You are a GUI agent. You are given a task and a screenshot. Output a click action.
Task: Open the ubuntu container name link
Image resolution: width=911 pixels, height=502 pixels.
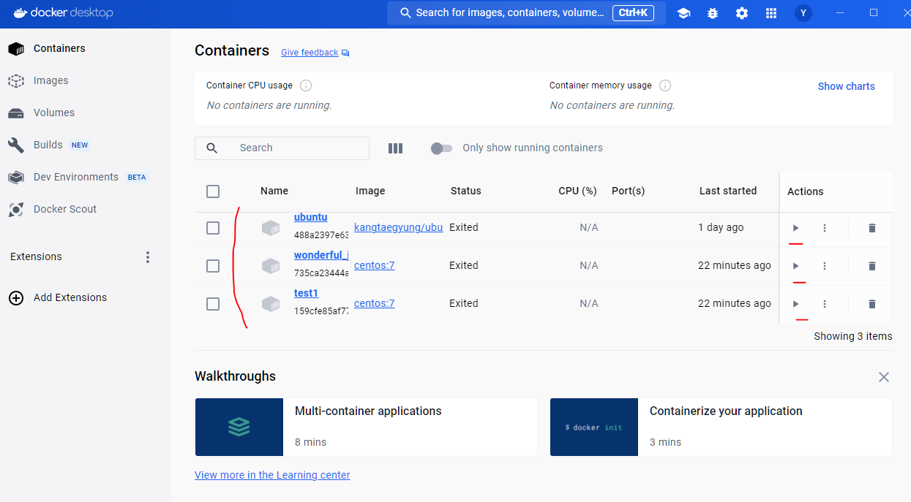[x=310, y=217]
